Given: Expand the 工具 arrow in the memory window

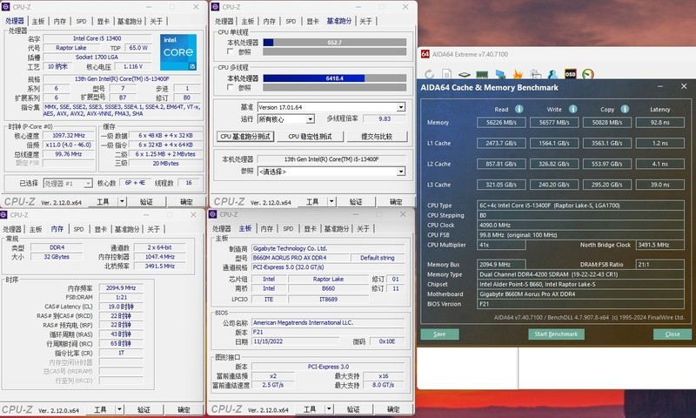Looking at the screenshot, I should click(x=119, y=409).
